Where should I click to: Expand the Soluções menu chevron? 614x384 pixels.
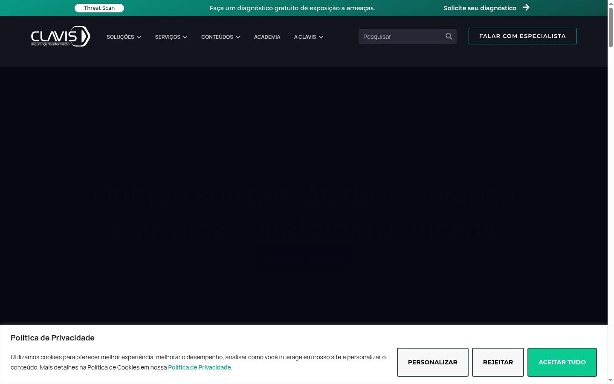click(139, 37)
